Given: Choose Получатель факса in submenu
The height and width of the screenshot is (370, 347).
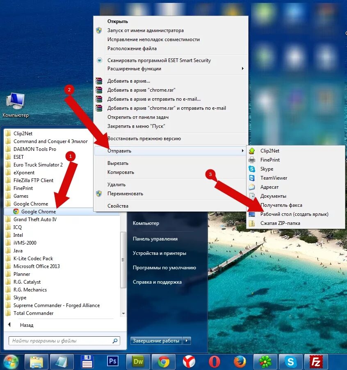Looking at the screenshot, I should click(281, 205).
